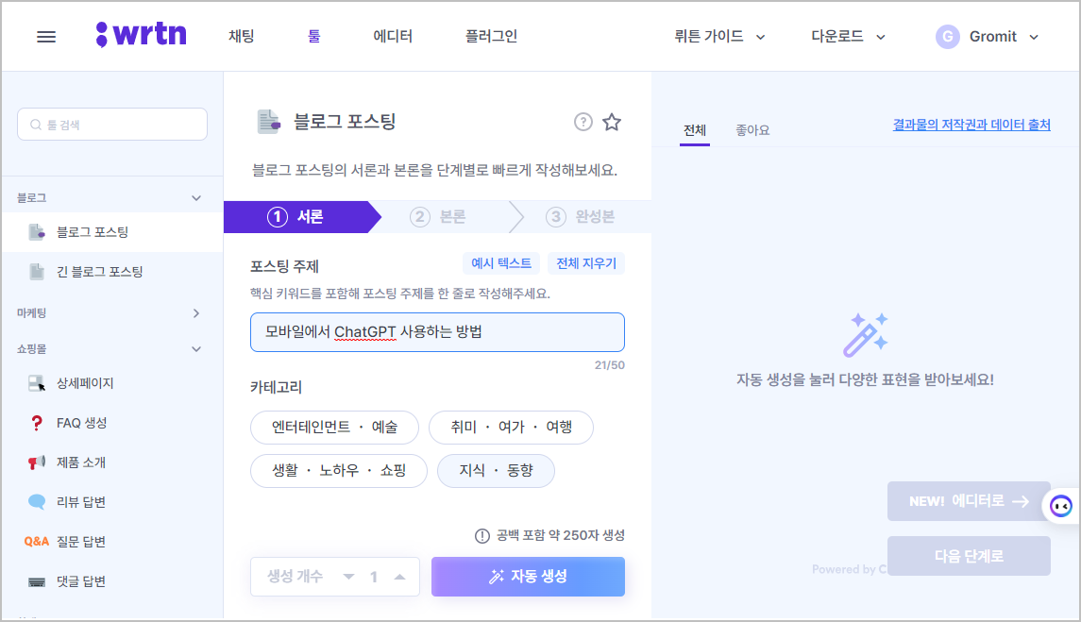This screenshot has height=622, width=1081.
Task: Open the 리뷰 답변 tool
Action: [85, 501]
